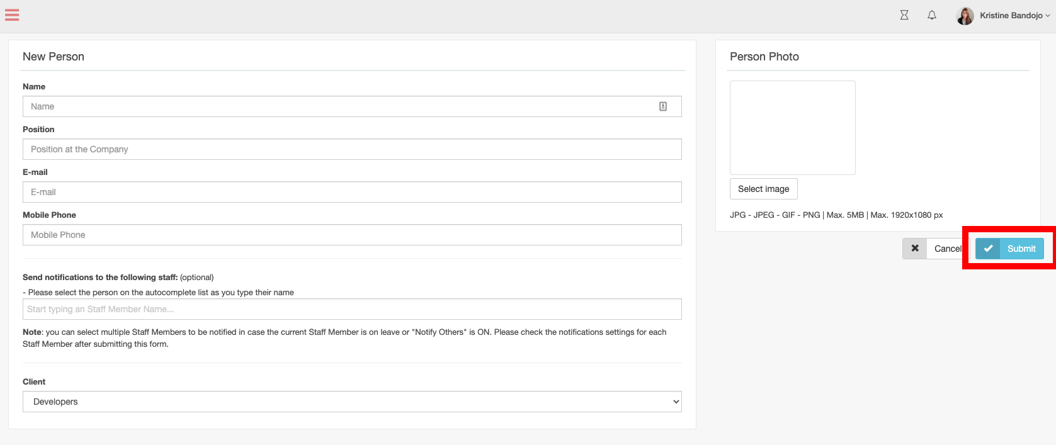This screenshot has width=1056, height=445.
Task: Focus the Staff Member Name autocomplete field
Action: point(352,309)
